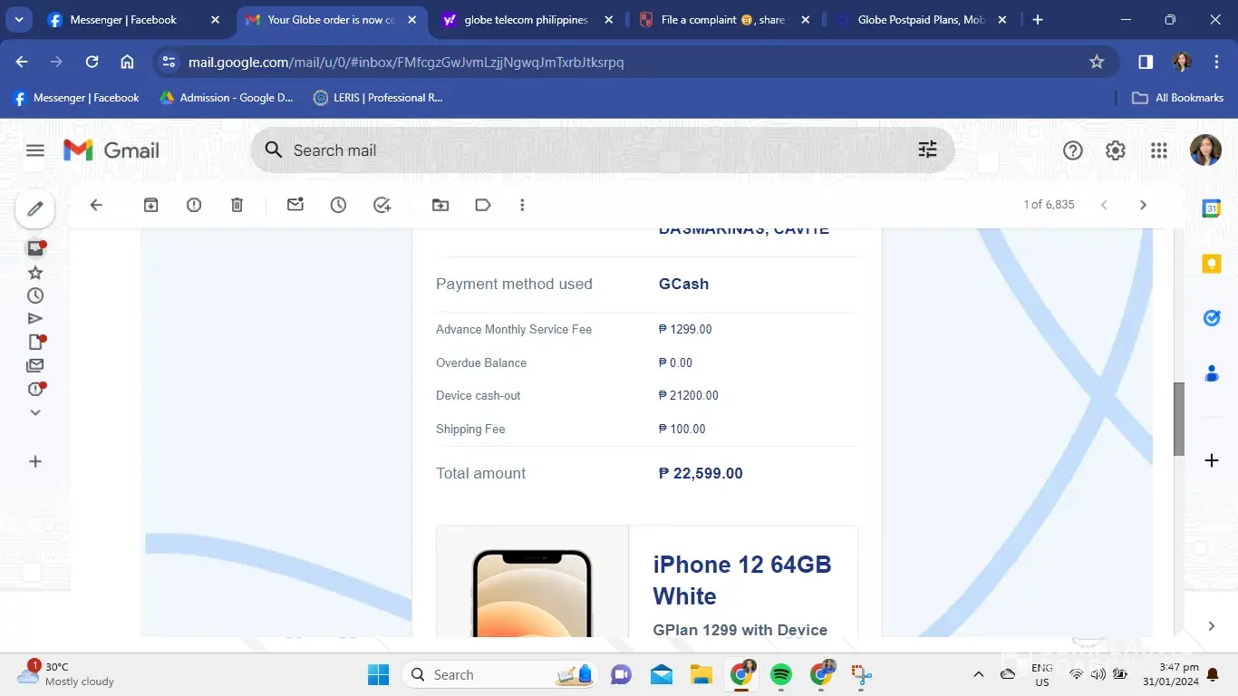
Task: Open File Explorer from the taskbar
Action: [701, 674]
